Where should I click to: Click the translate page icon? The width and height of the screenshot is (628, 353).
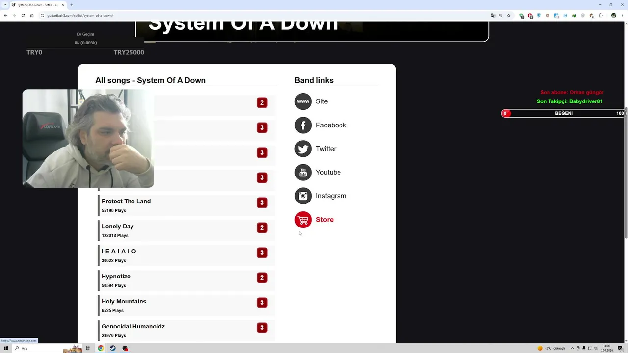tap(493, 15)
